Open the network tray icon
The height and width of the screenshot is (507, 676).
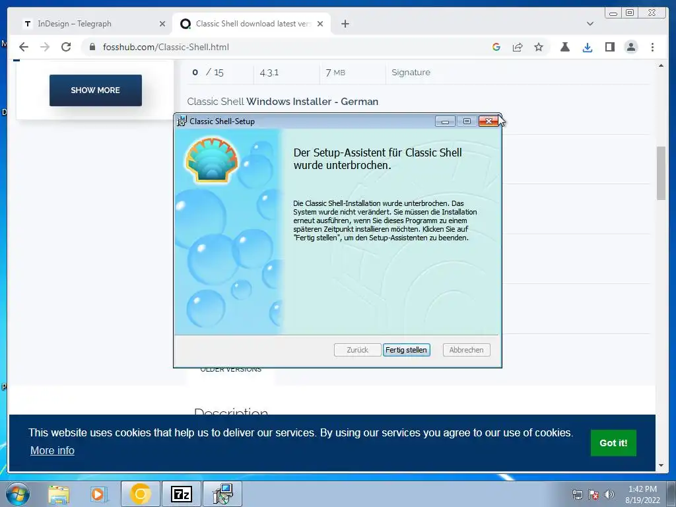coord(577,494)
